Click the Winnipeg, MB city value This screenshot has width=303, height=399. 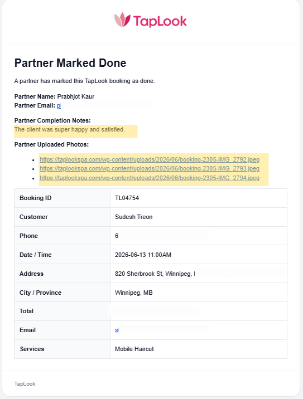pyautogui.click(x=134, y=293)
